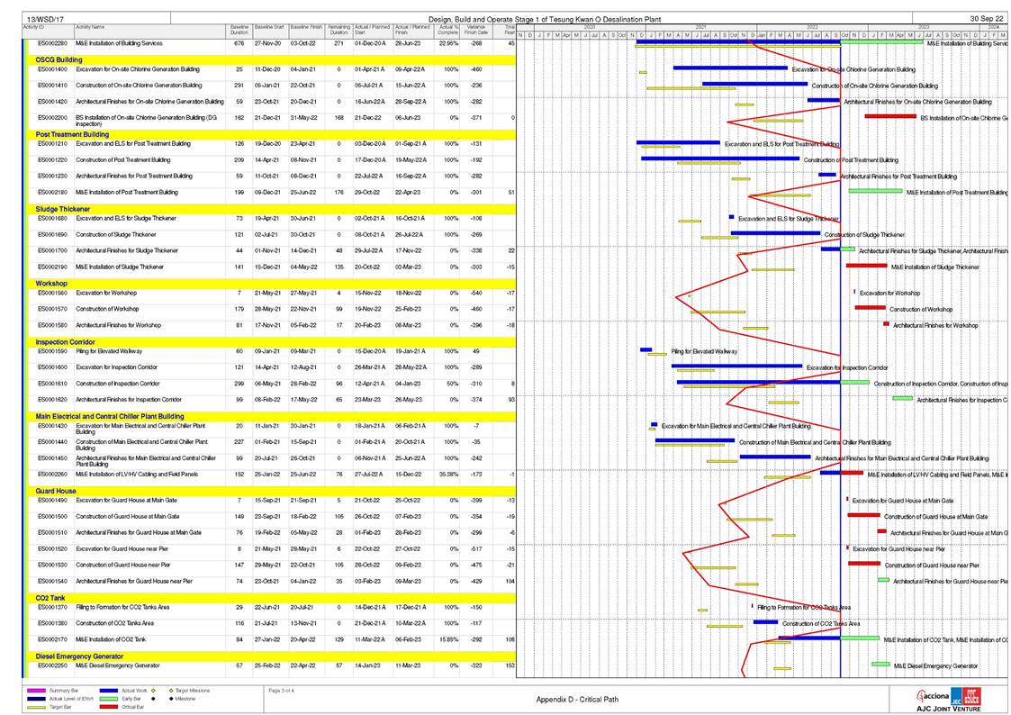
Task: Click the magenta Summary Bar legend swatch
Action: pos(36,691)
